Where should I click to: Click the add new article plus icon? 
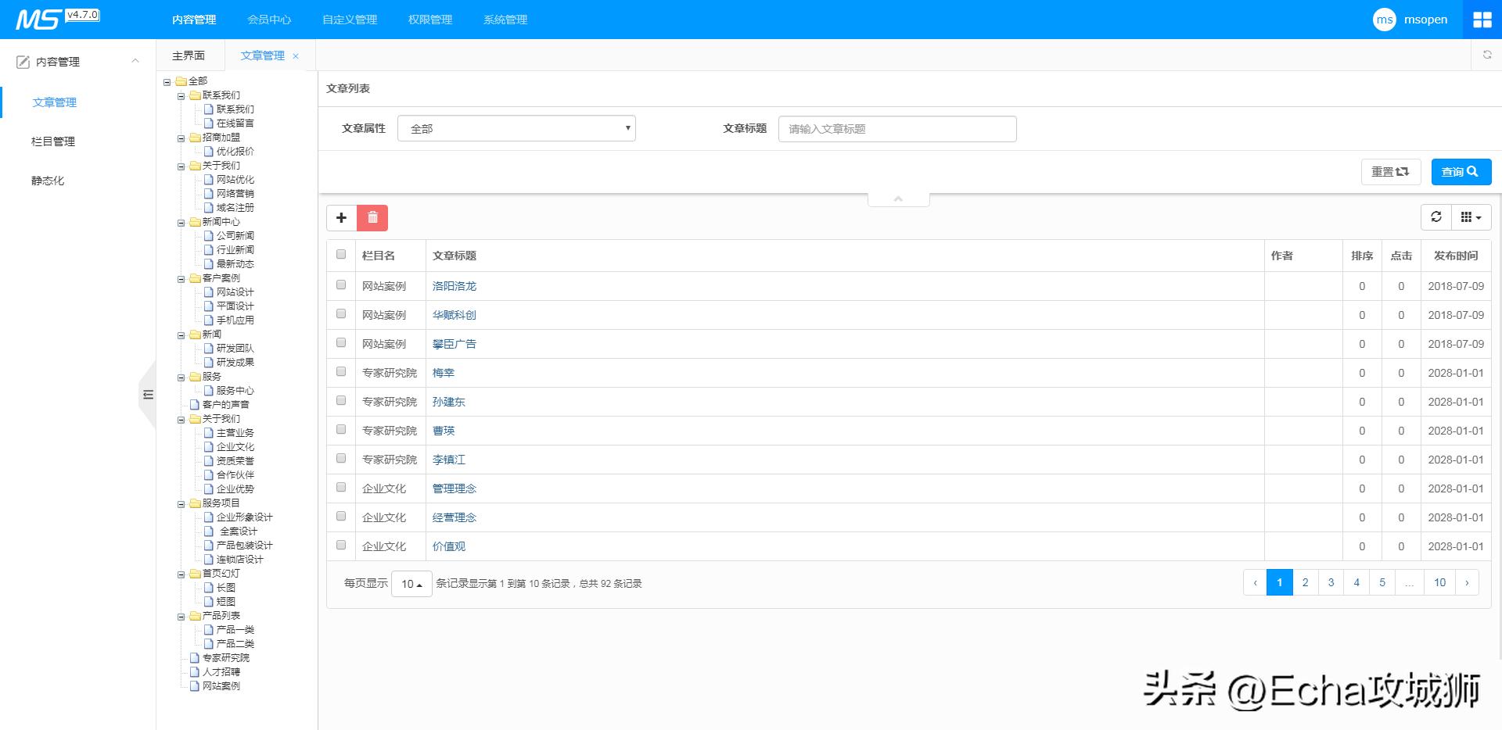click(x=342, y=218)
